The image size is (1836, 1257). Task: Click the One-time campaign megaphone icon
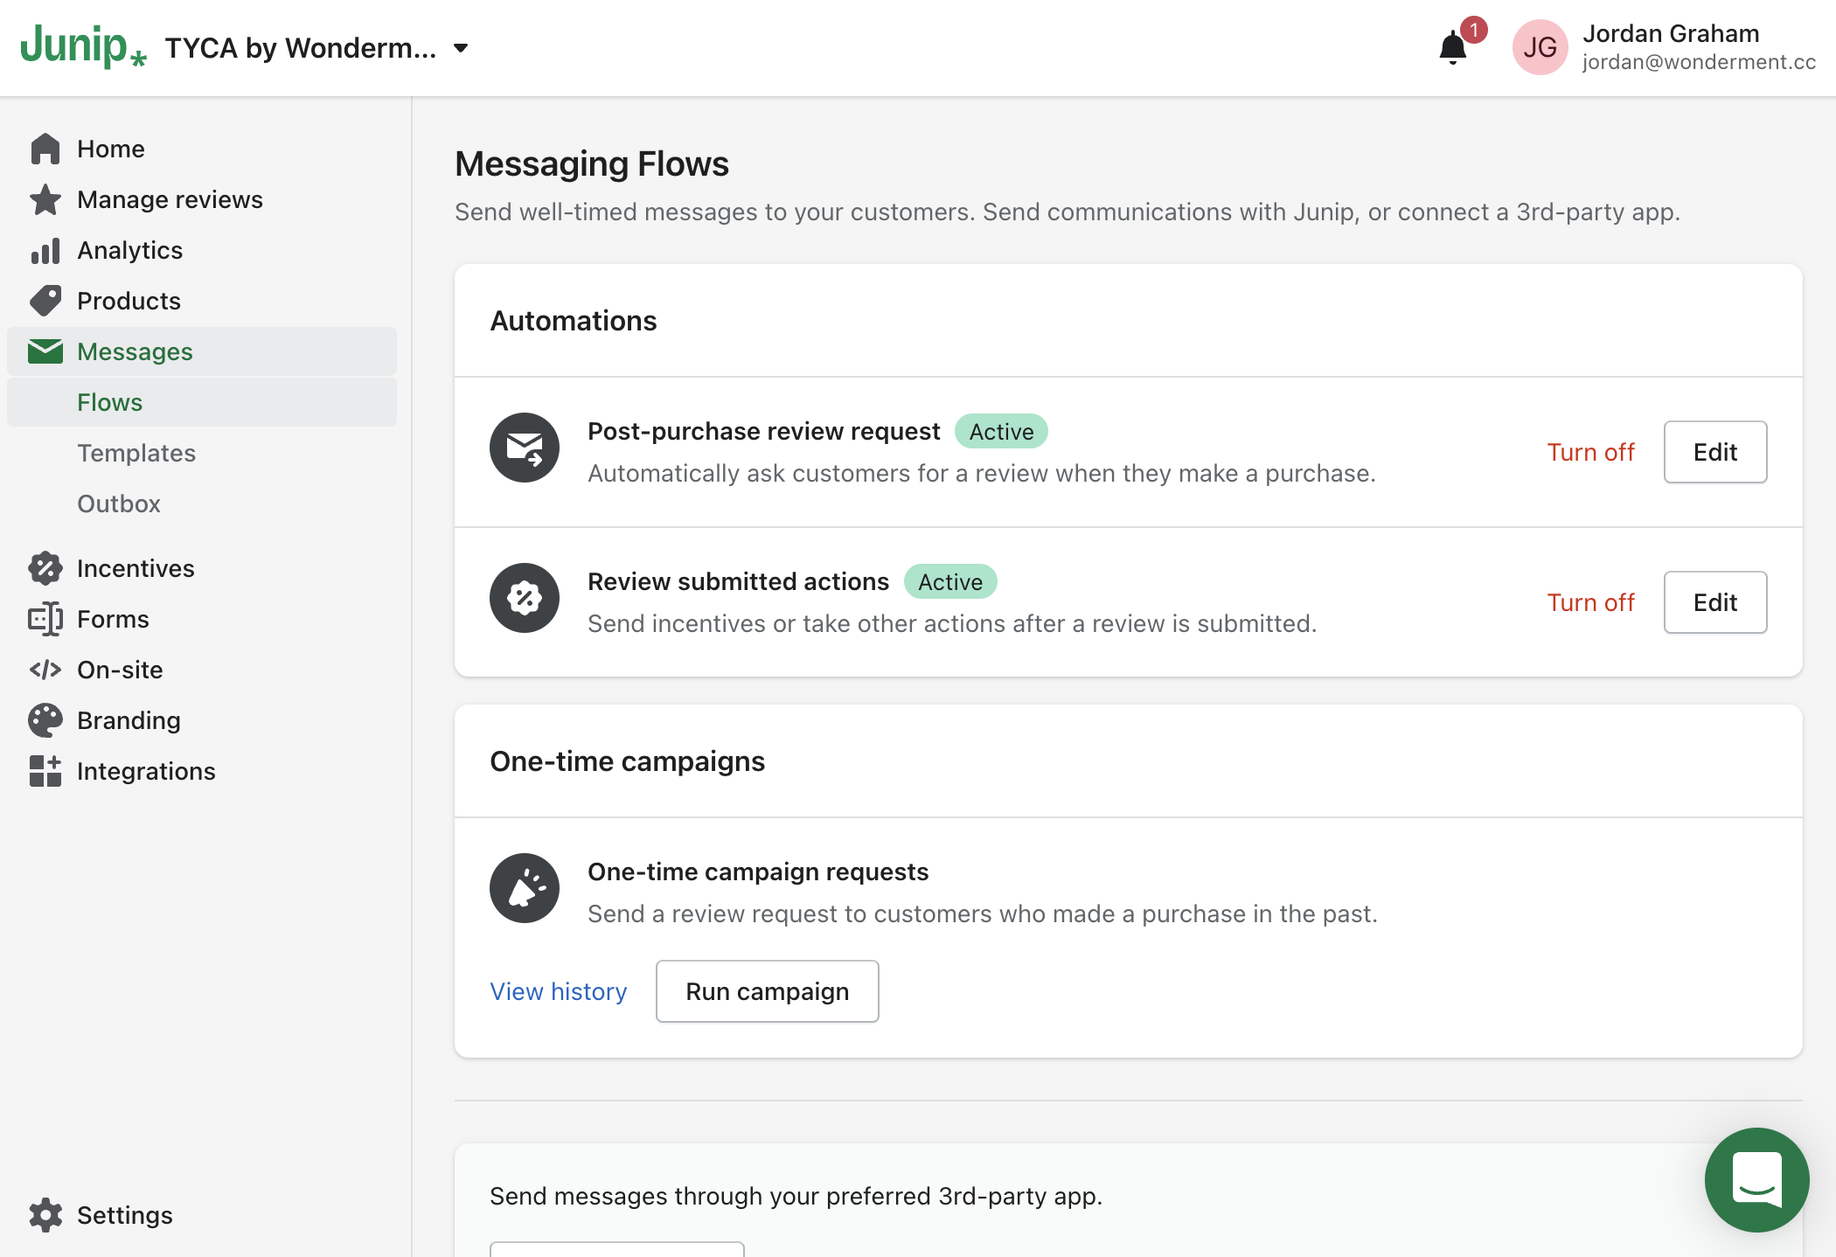tap(525, 888)
